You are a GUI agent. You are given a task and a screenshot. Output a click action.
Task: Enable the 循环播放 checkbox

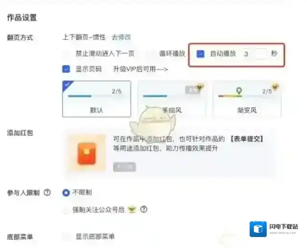coord(151,54)
